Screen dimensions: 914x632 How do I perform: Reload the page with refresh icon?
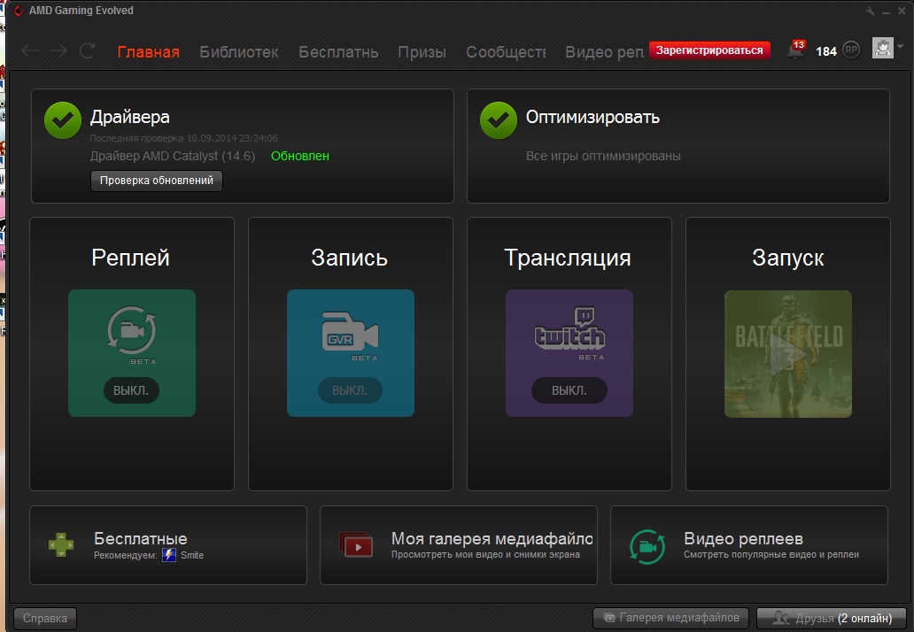tap(88, 51)
